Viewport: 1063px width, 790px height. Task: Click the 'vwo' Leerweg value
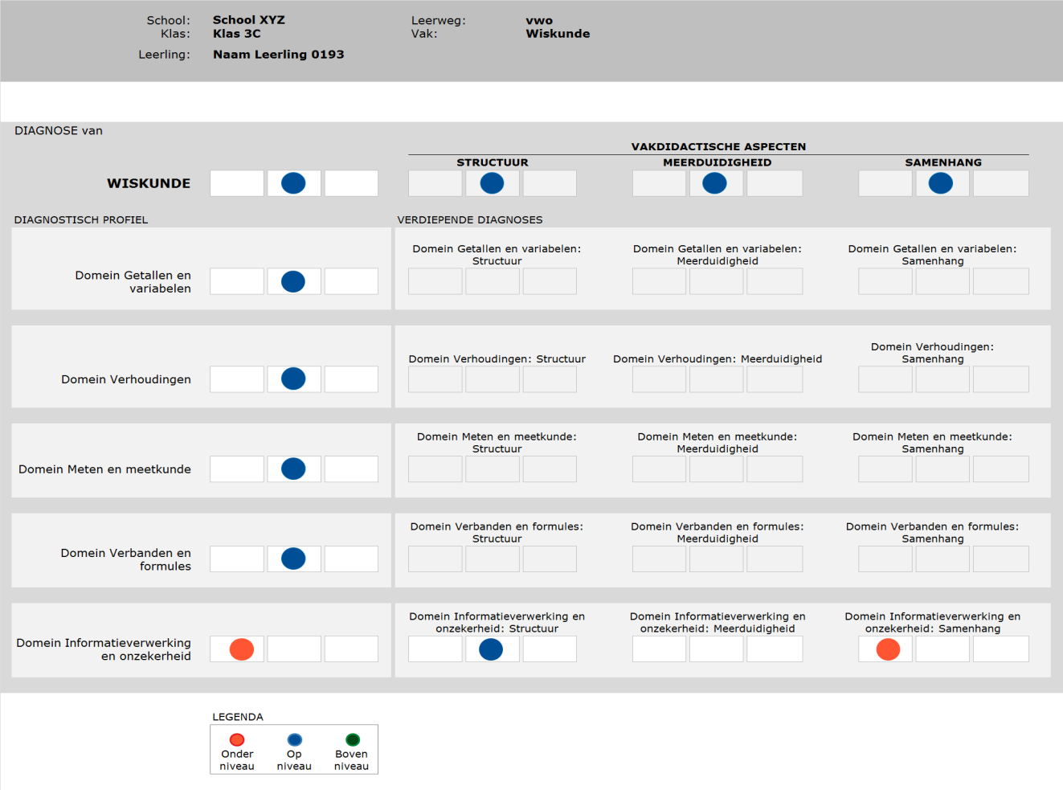(x=539, y=21)
